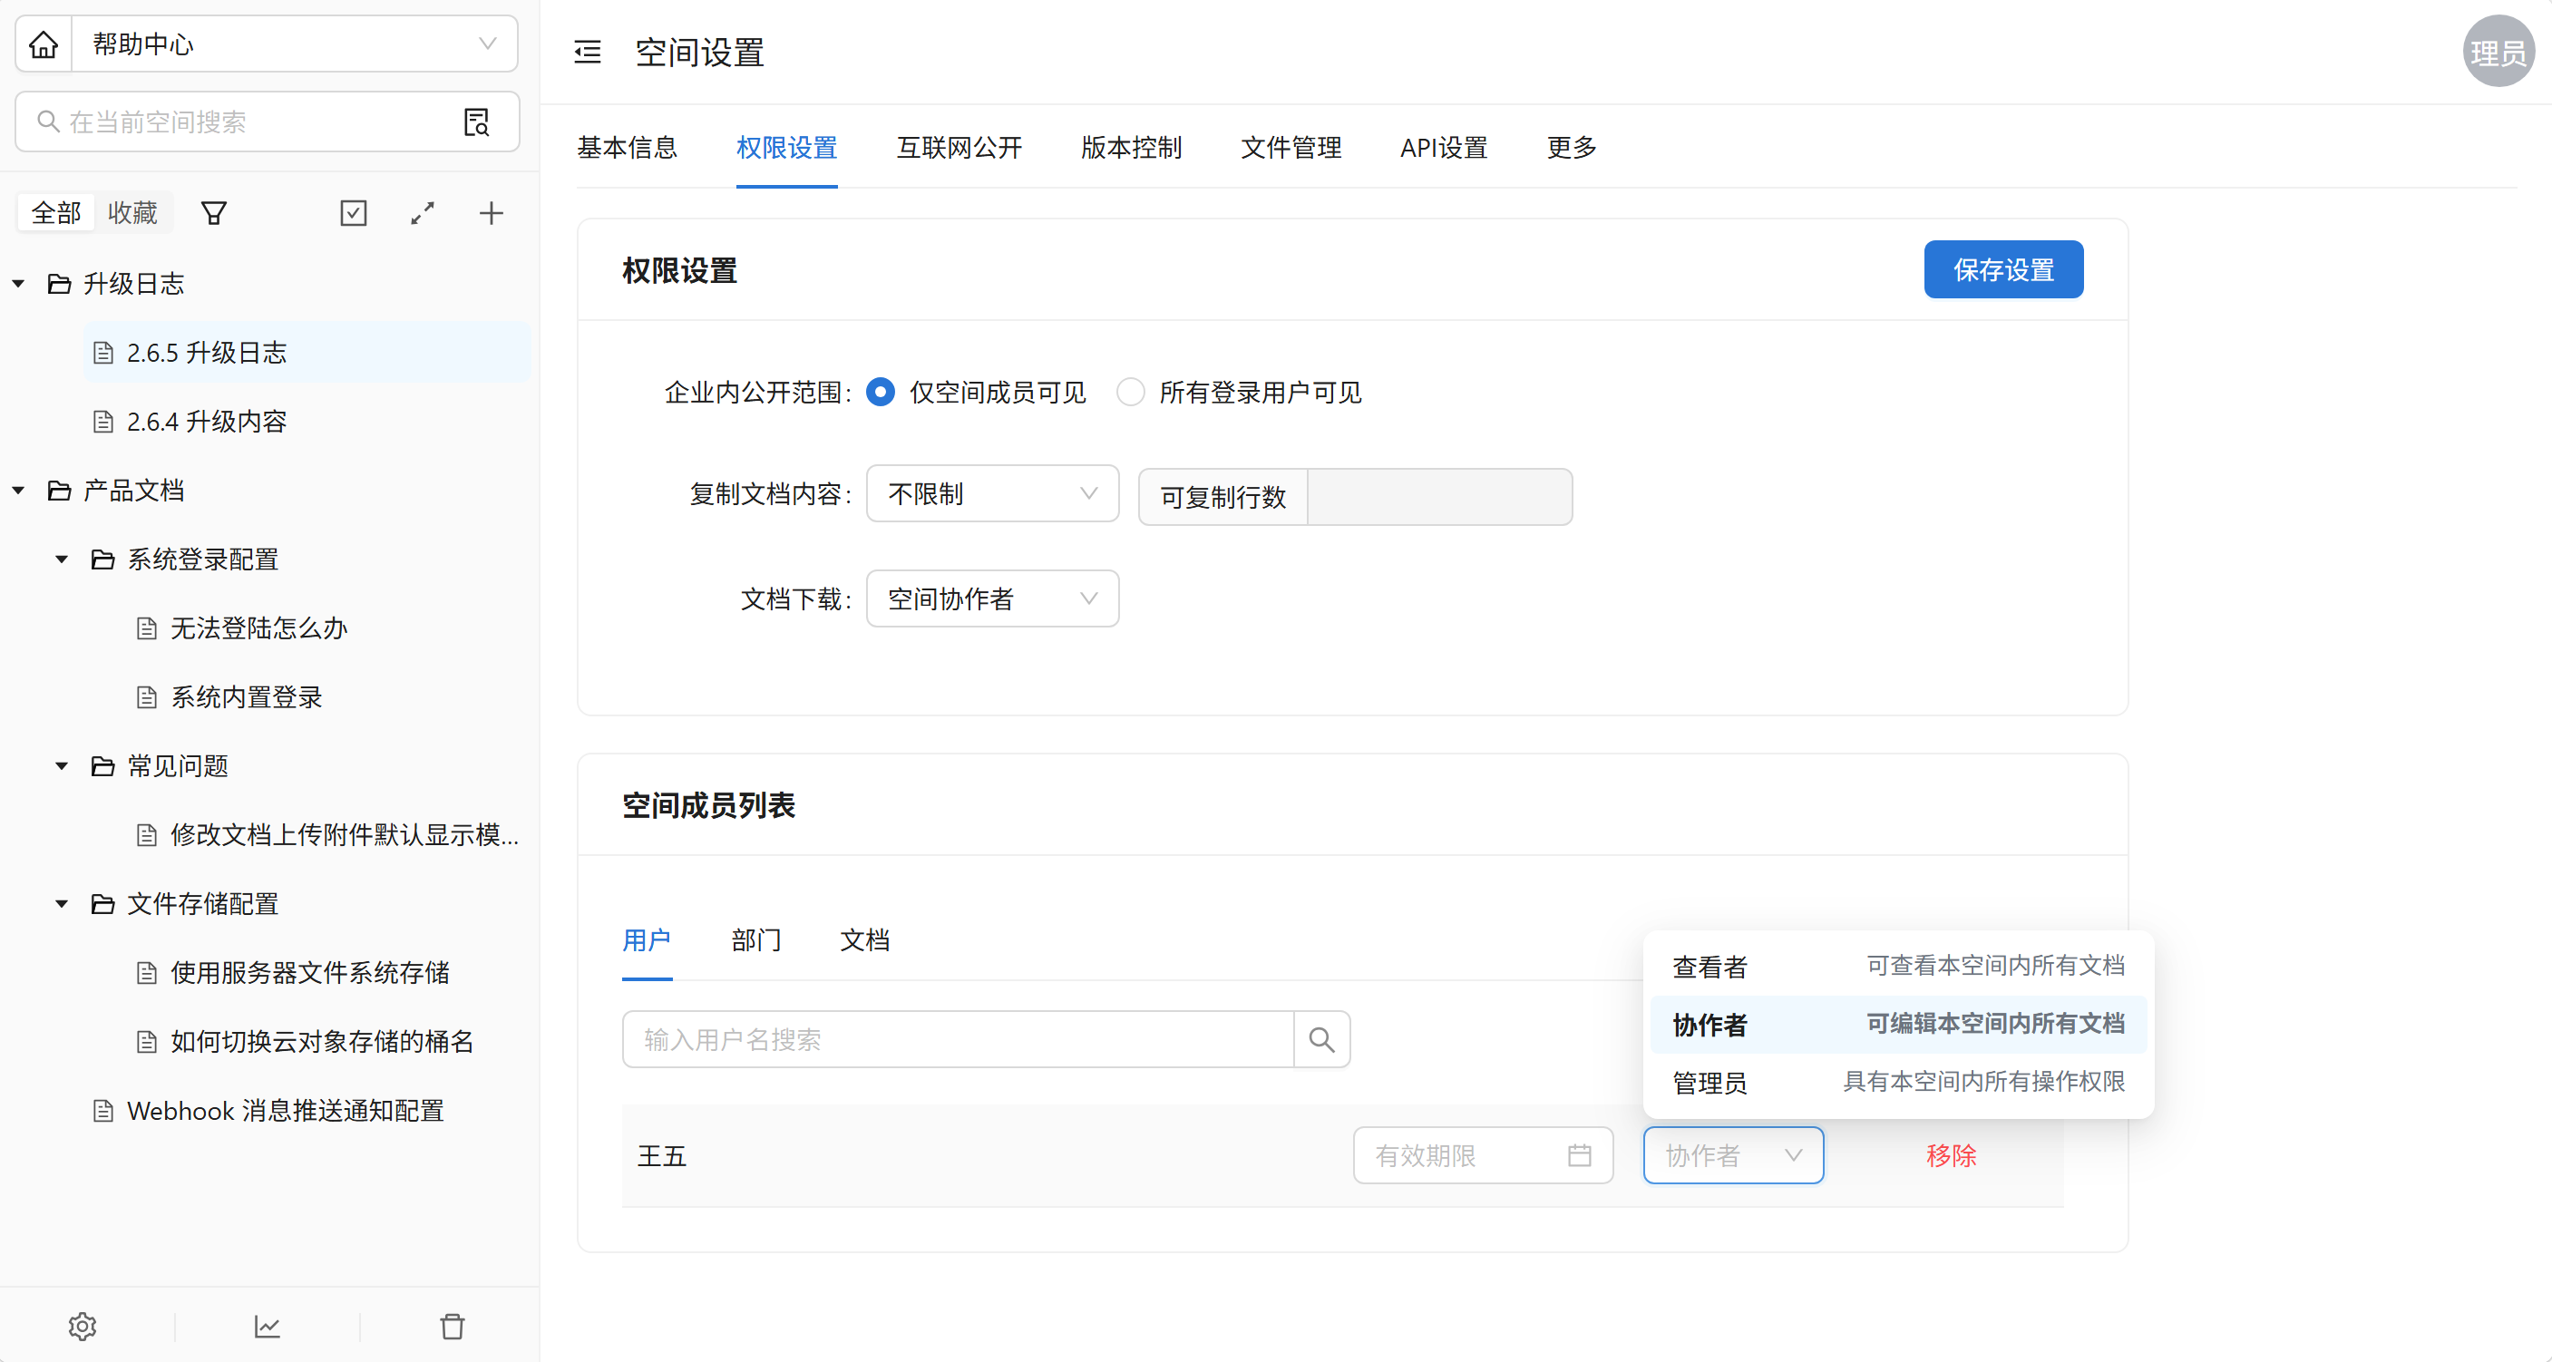The width and height of the screenshot is (2552, 1362).
Task: Open document 系统内置登录
Action: tap(247, 697)
